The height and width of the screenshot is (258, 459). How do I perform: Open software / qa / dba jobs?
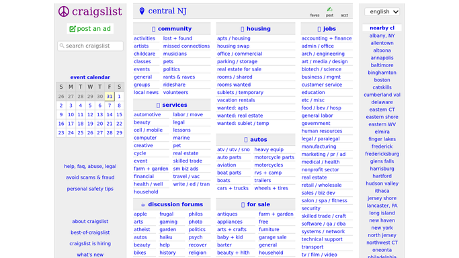click(323, 224)
